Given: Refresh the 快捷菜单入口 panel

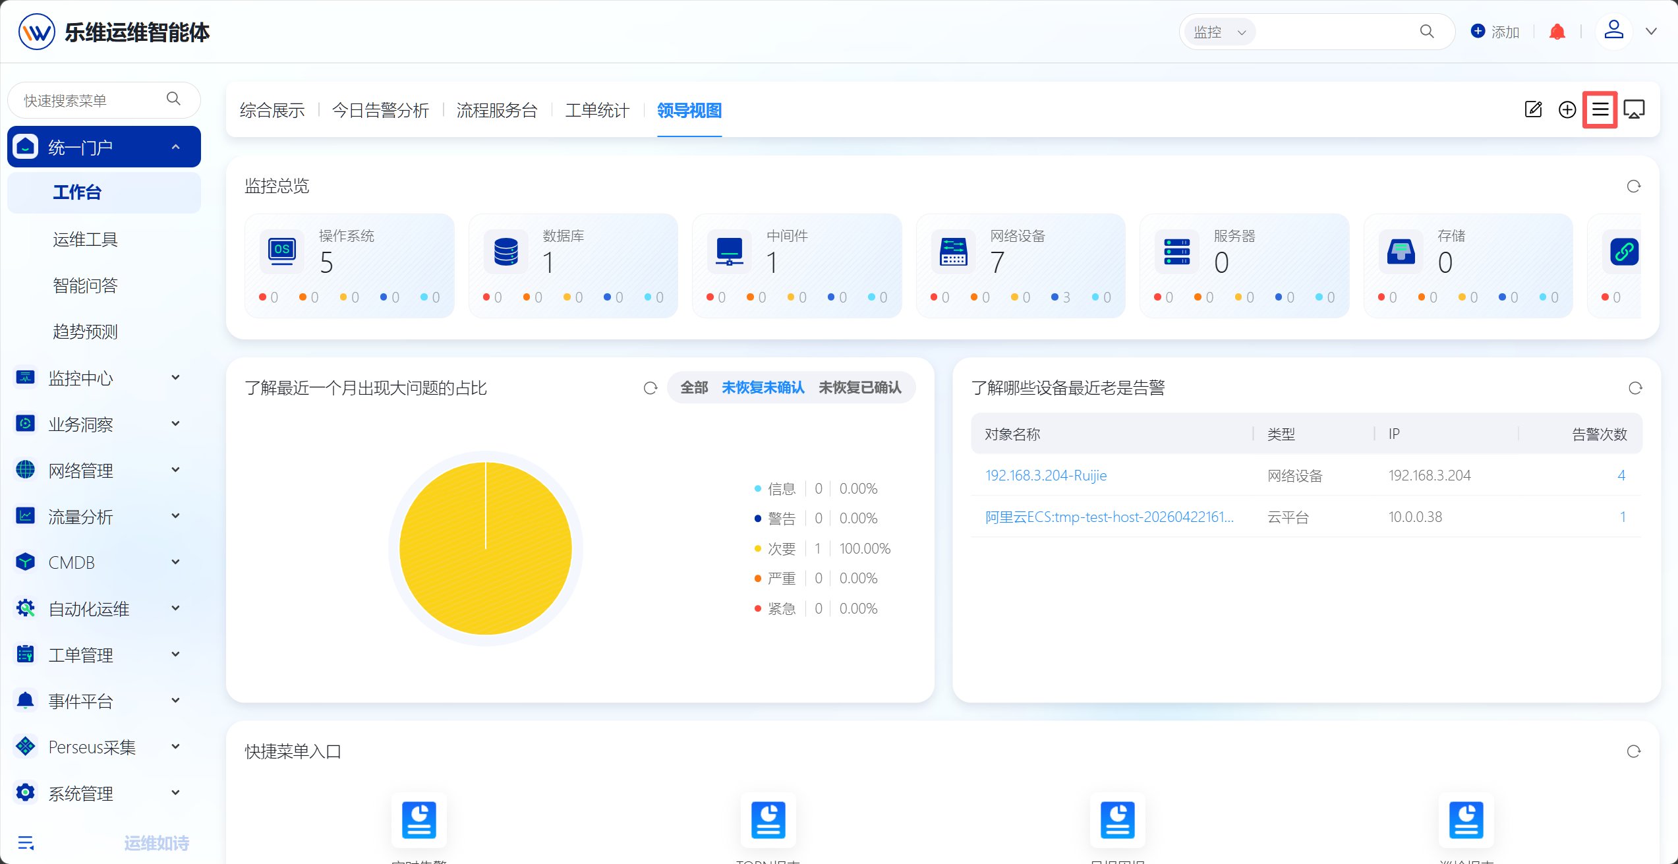Looking at the screenshot, I should 1633,751.
